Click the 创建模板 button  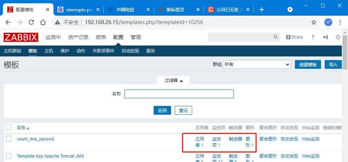[308, 64]
